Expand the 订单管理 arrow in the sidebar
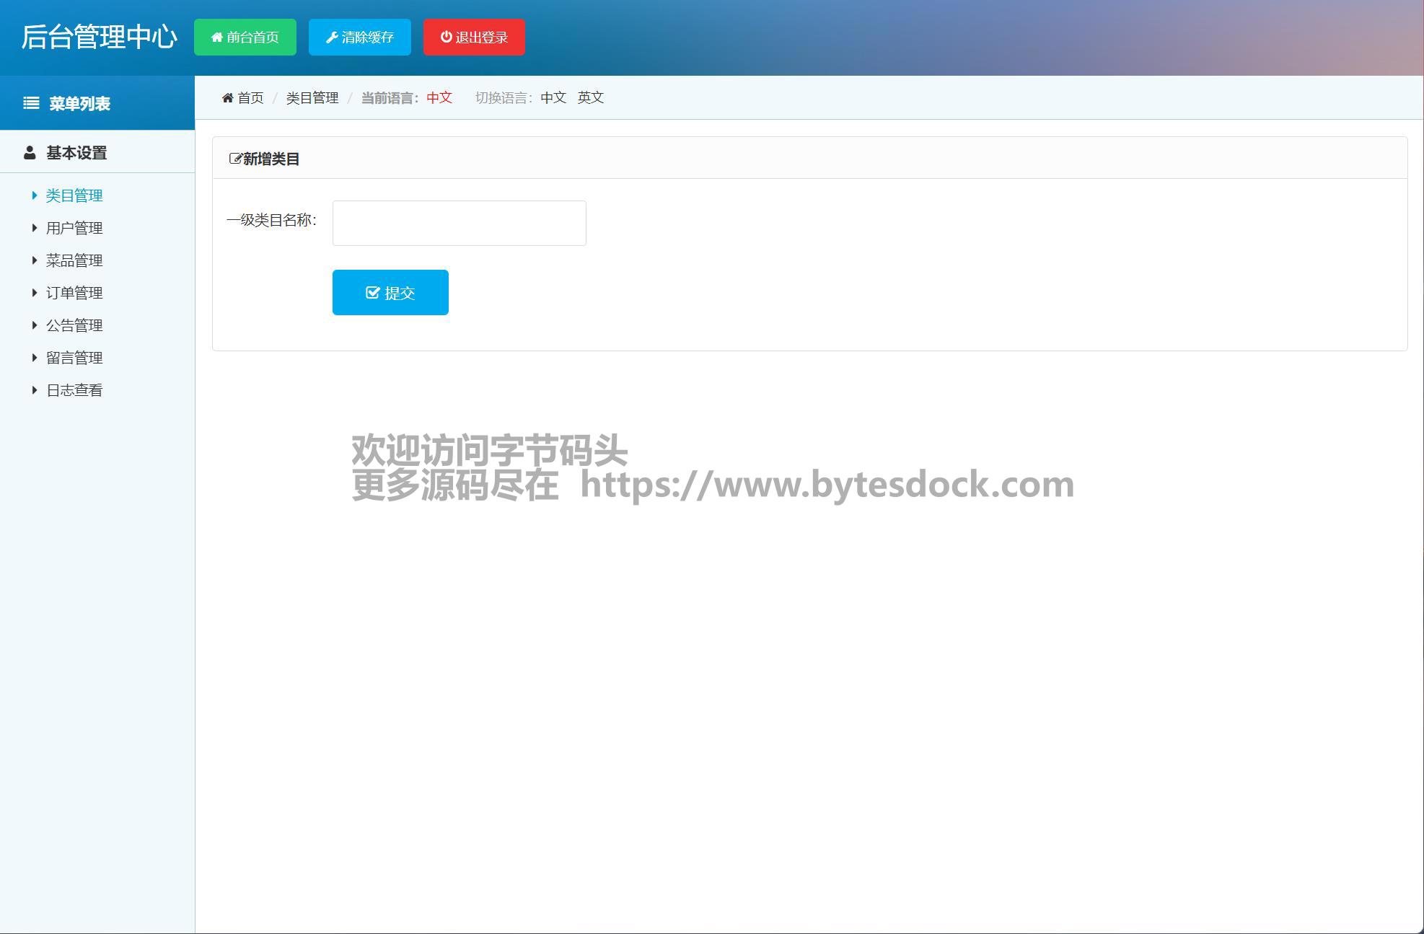 pyautogui.click(x=34, y=293)
